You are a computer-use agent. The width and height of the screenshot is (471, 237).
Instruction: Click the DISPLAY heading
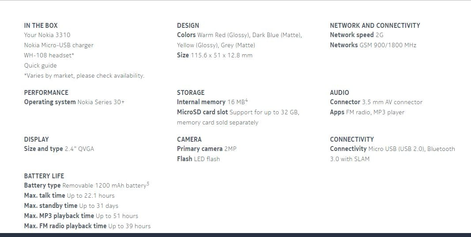click(36, 139)
